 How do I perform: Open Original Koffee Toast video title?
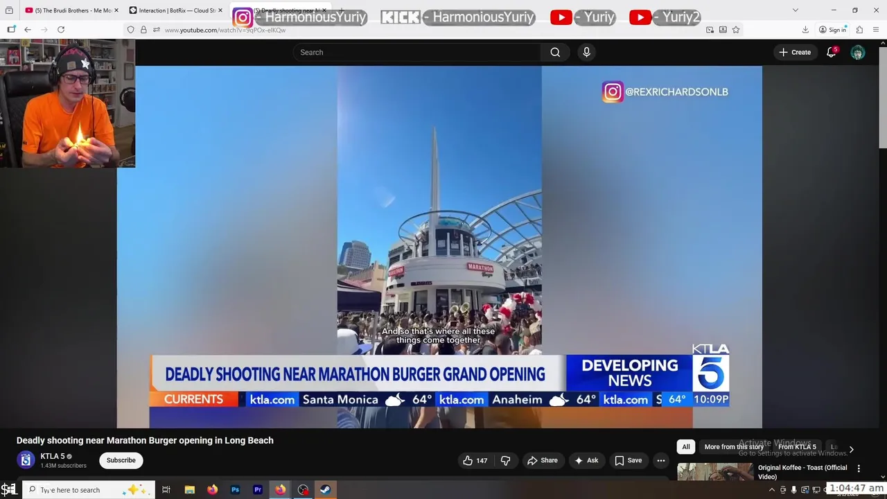[x=802, y=472]
